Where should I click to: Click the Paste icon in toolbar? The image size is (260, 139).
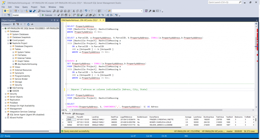click(x=81, y=11)
